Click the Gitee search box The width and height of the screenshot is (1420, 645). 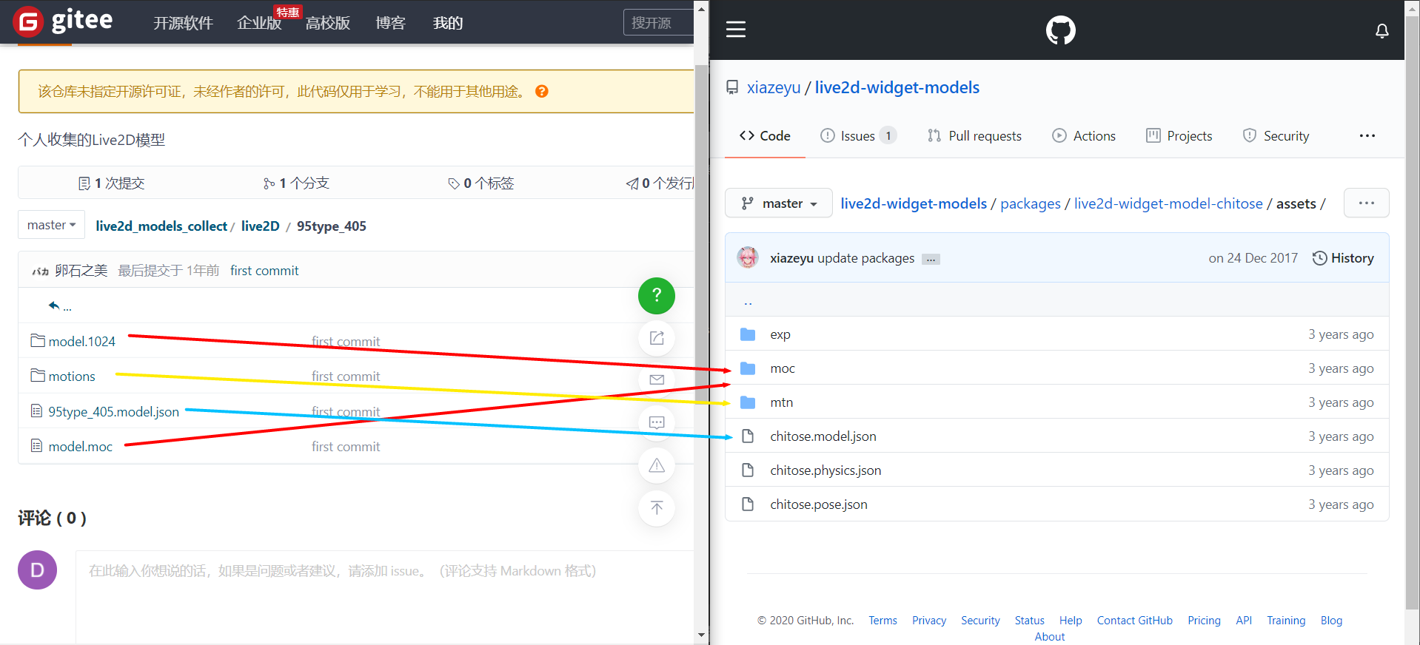coord(659,23)
